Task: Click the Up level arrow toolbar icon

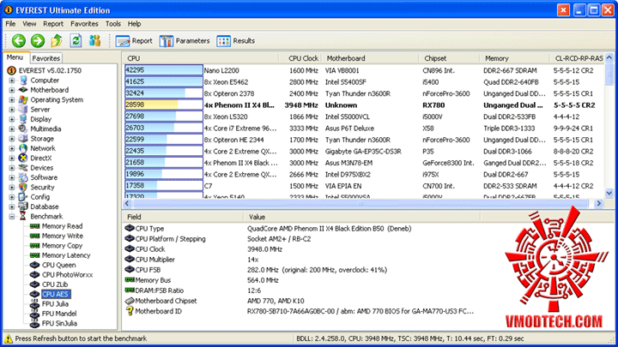Action: click(x=57, y=40)
